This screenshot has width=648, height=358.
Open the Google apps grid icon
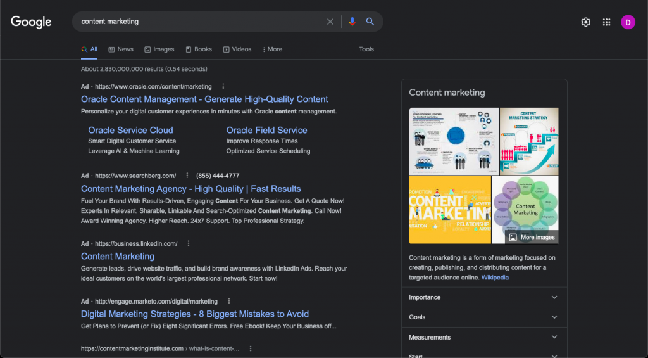[607, 22]
